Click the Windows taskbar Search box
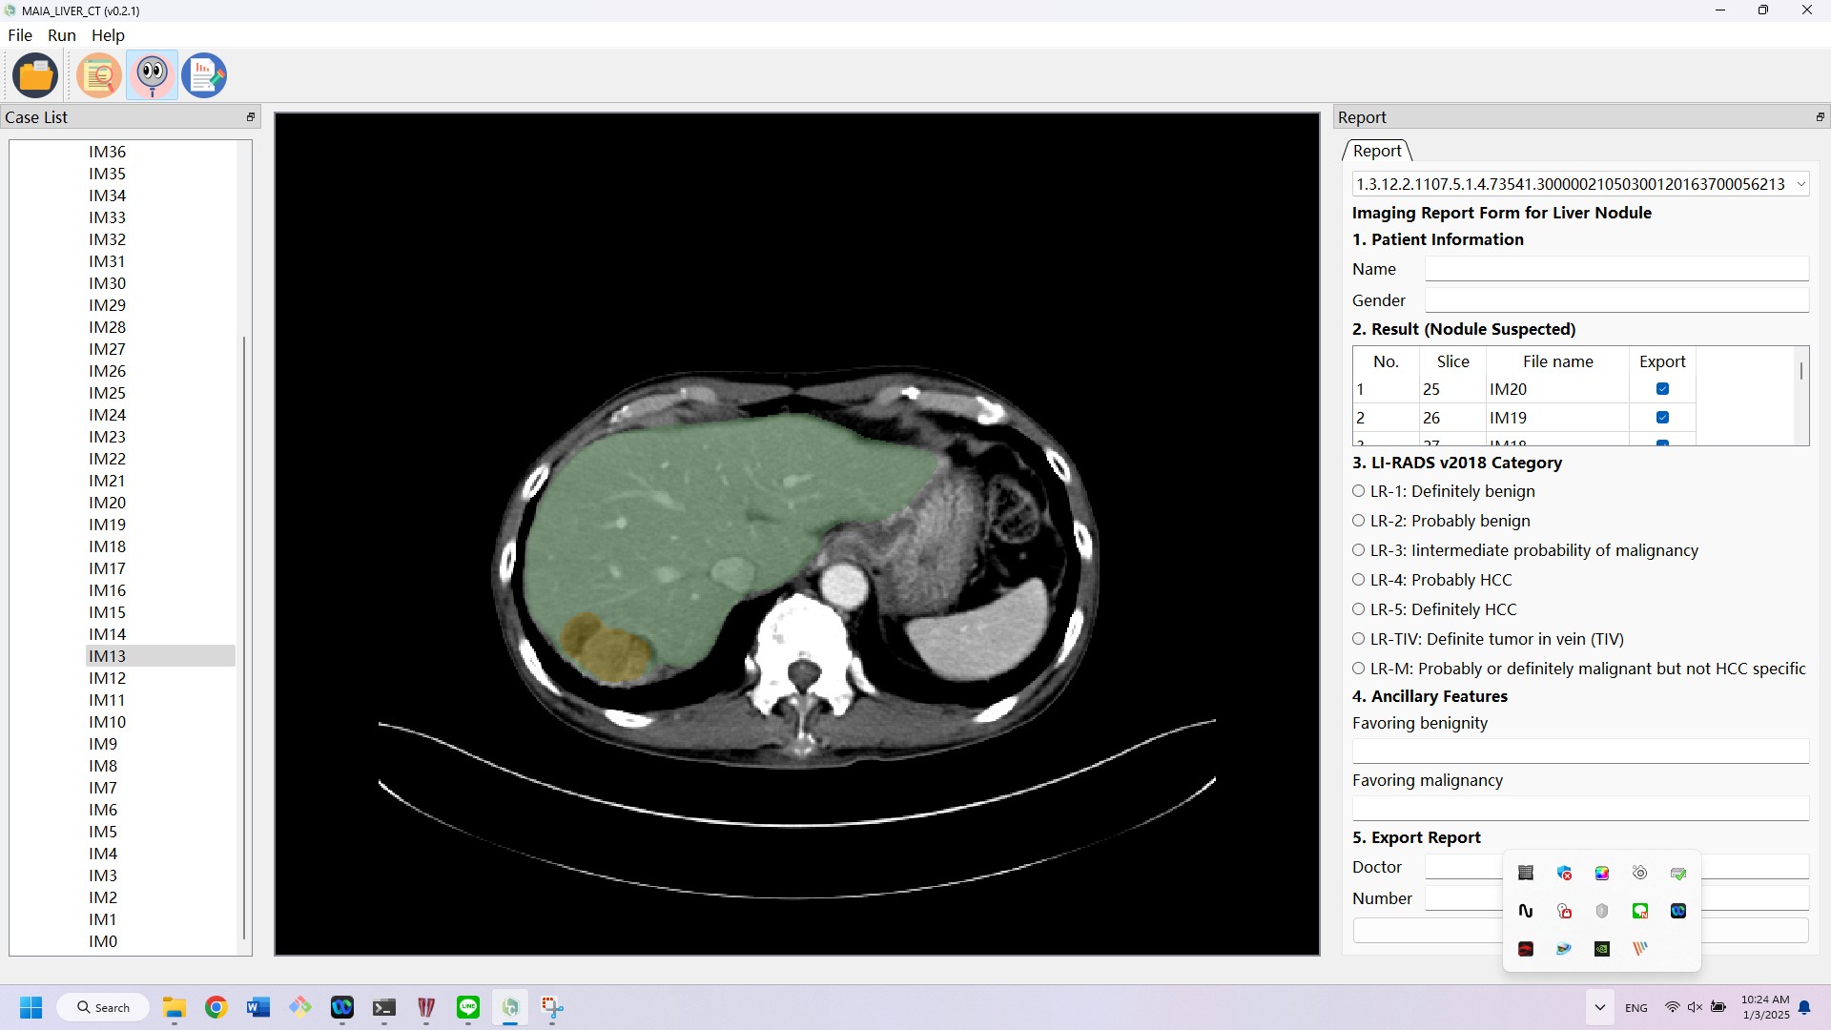The height and width of the screenshot is (1030, 1831). (x=103, y=1007)
